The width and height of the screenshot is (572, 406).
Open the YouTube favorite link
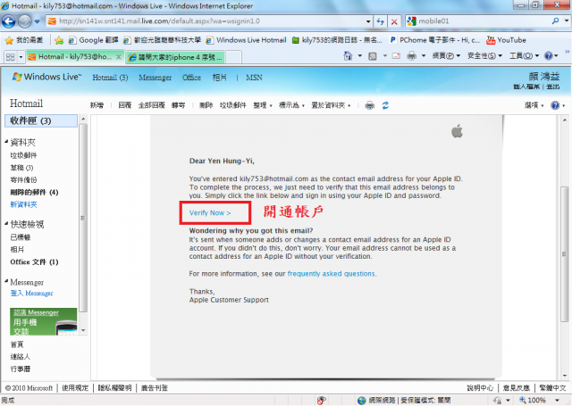pos(507,40)
